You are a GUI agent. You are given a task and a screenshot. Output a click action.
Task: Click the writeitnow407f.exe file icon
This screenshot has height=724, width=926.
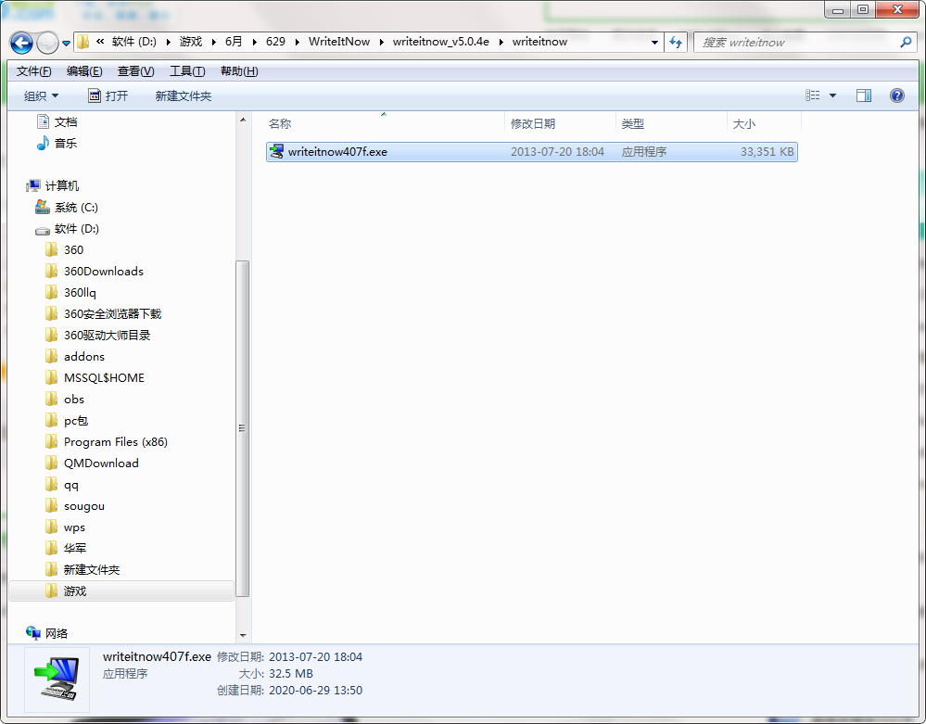pos(276,152)
